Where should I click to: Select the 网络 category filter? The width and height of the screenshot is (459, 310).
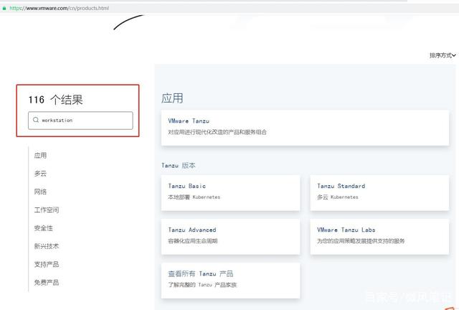click(40, 192)
